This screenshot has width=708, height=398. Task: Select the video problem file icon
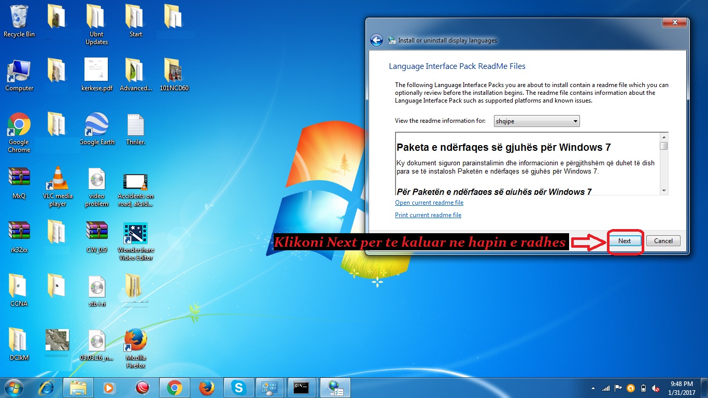pyautogui.click(x=96, y=187)
